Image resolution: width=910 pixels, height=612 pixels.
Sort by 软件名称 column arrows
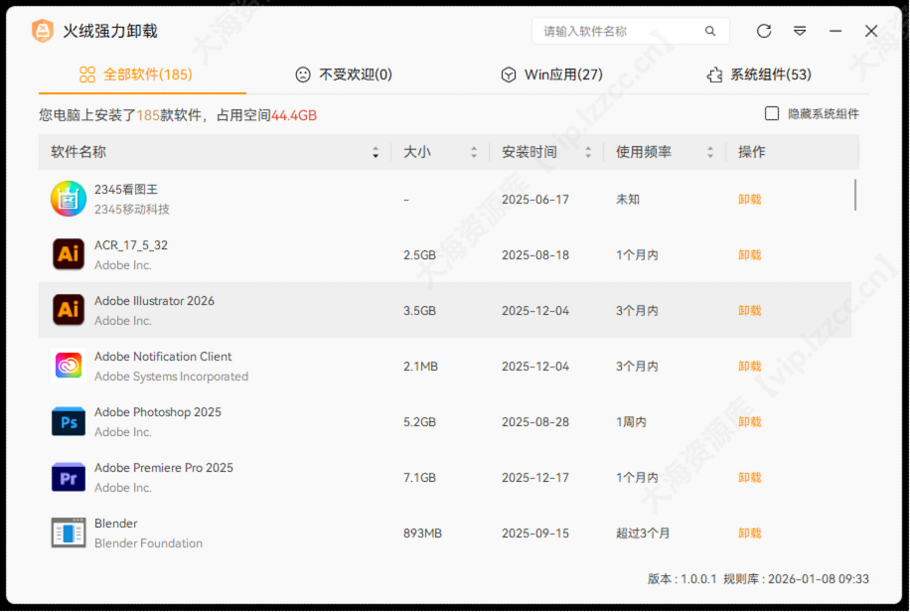(376, 152)
